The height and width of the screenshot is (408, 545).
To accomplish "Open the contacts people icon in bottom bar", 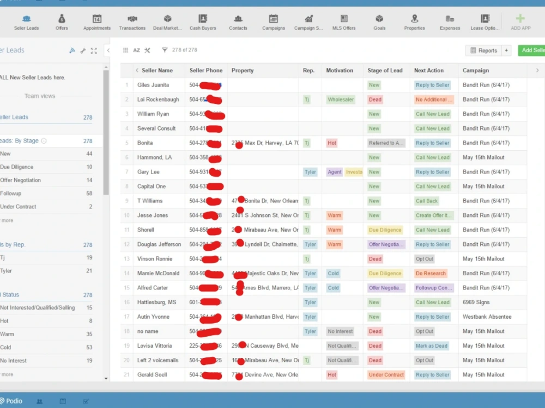I will [40, 401].
